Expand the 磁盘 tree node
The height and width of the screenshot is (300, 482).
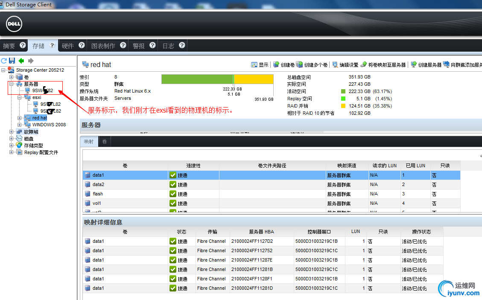[x=12, y=139]
